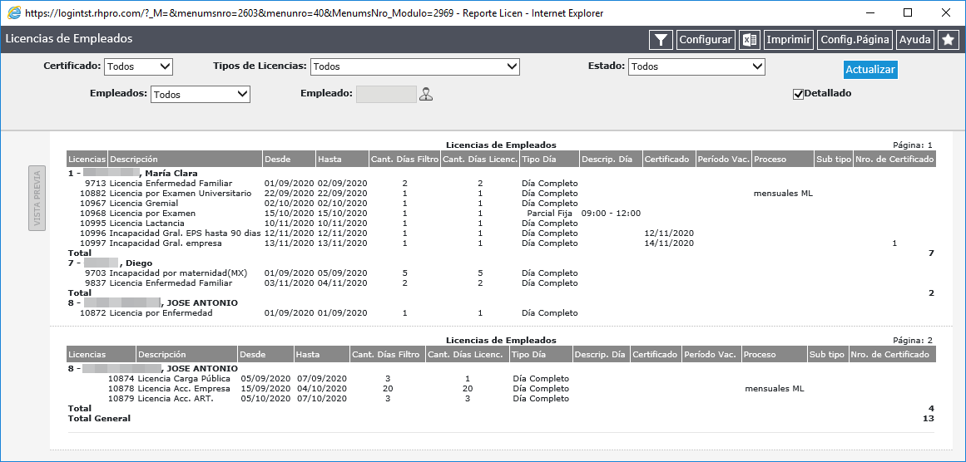Click page 1 Período Vac. header
966x462 pixels.
(724, 159)
